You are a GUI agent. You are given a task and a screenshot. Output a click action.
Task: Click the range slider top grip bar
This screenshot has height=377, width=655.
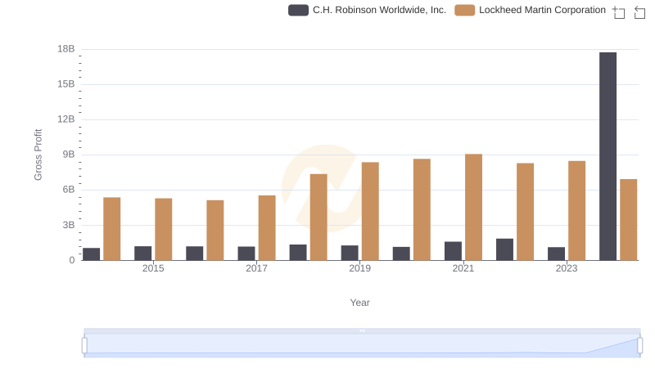(362, 330)
